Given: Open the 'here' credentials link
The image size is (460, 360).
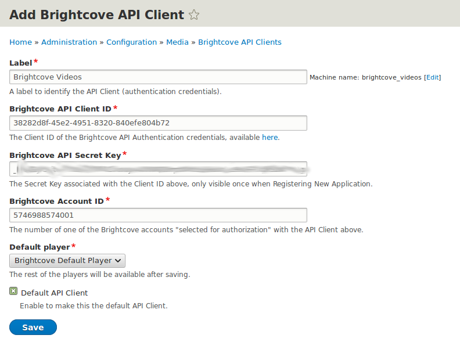Looking at the screenshot, I should 270,138.
